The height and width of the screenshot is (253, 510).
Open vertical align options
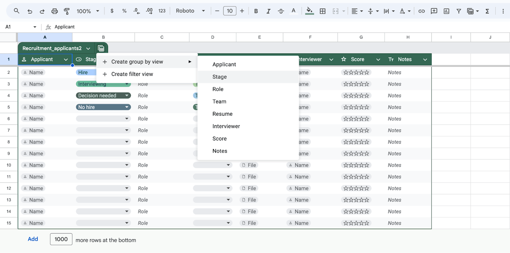[x=373, y=11]
